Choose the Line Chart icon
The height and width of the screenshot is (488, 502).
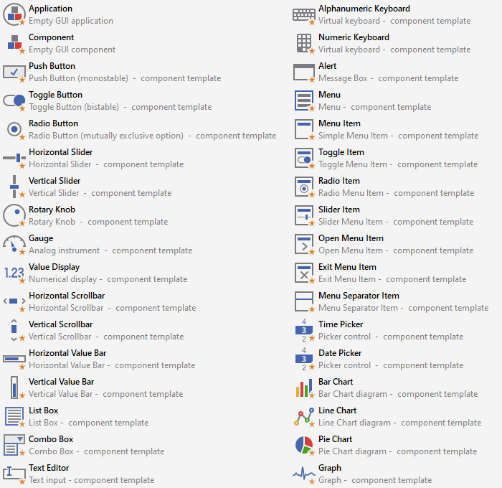tap(304, 416)
